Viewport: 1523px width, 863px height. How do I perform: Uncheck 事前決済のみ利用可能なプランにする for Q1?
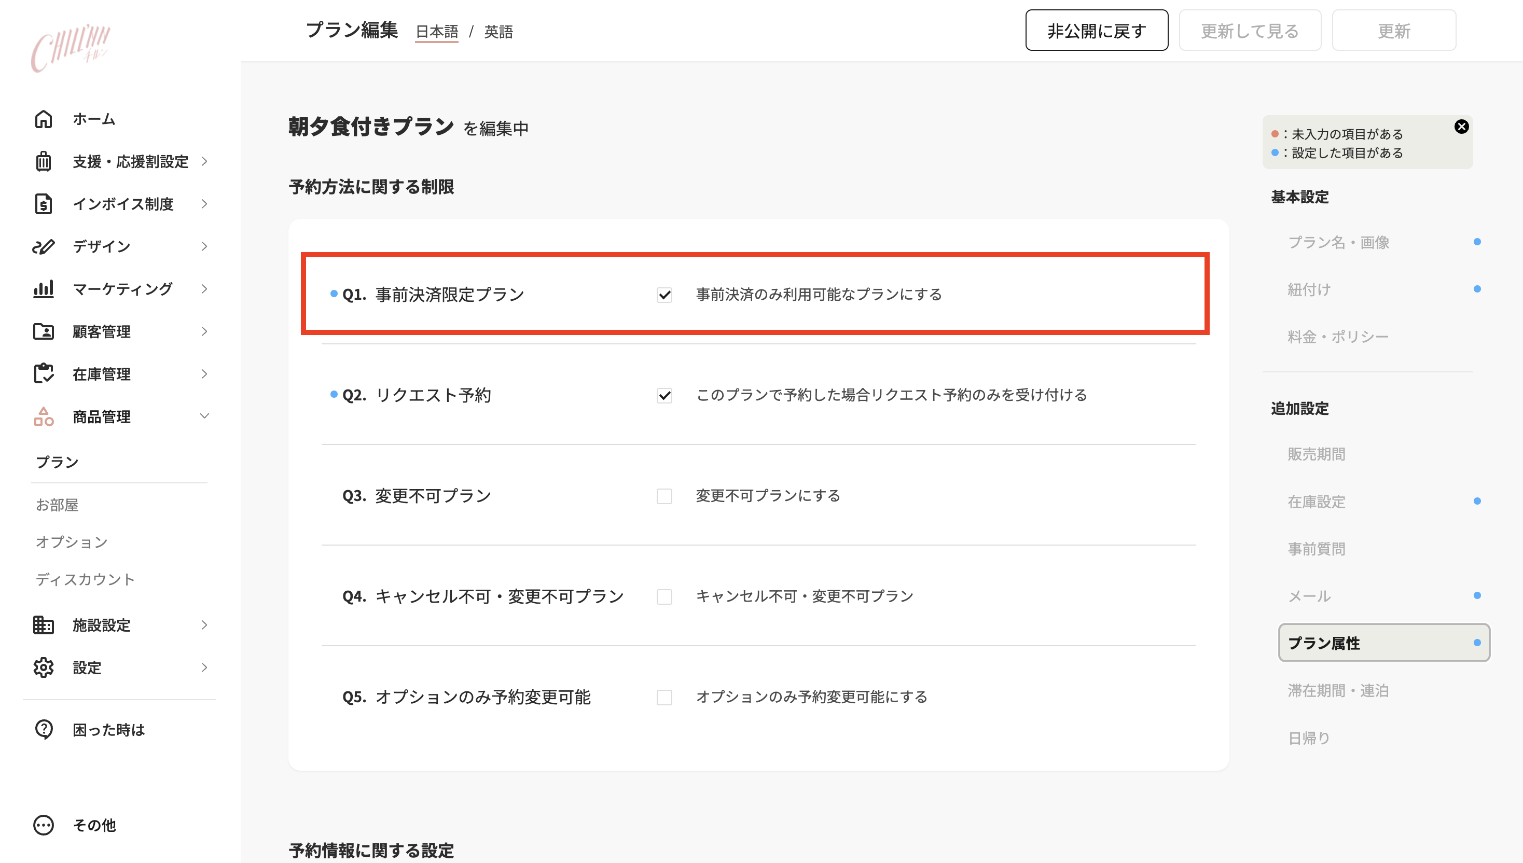tap(665, 295)
